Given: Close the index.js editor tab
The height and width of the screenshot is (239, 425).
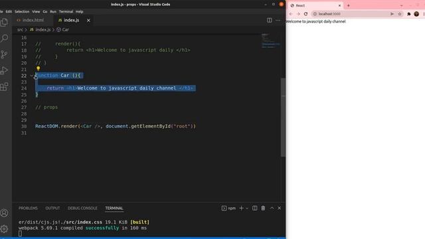Looking at the screenshot, I should [x=88, y=21].
